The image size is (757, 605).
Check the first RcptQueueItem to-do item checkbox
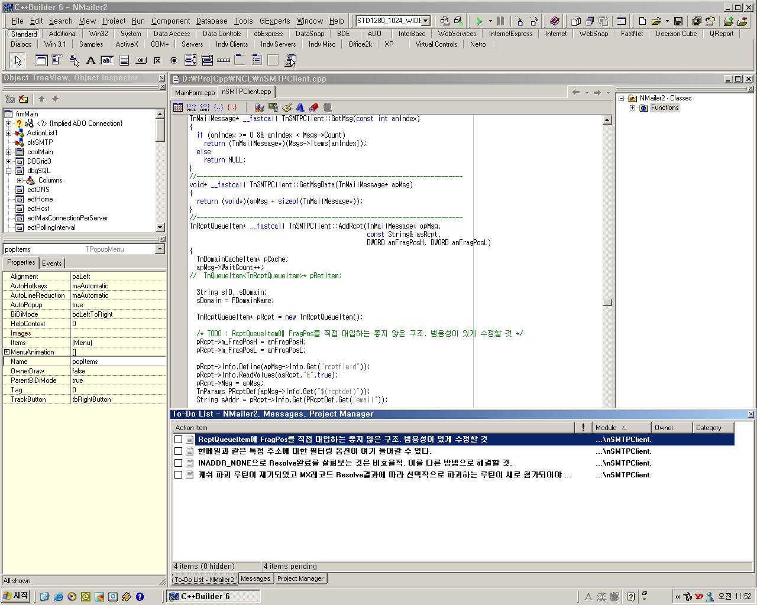(x=178, y=440)
